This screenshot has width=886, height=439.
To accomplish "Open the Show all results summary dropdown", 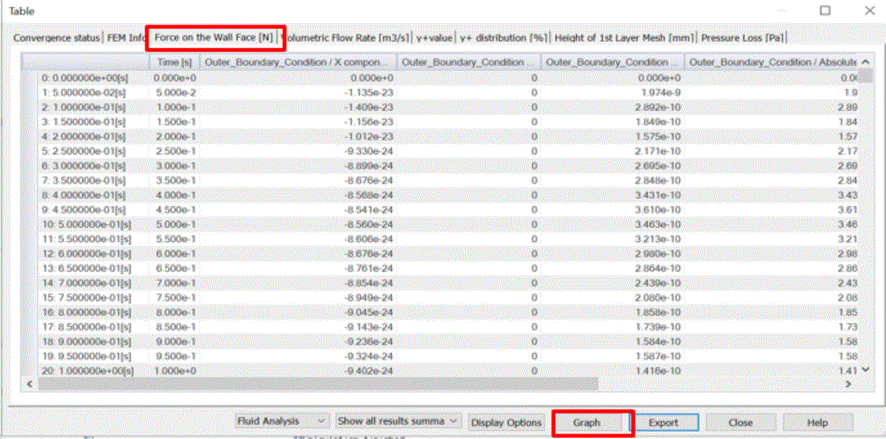I will 398,422.
